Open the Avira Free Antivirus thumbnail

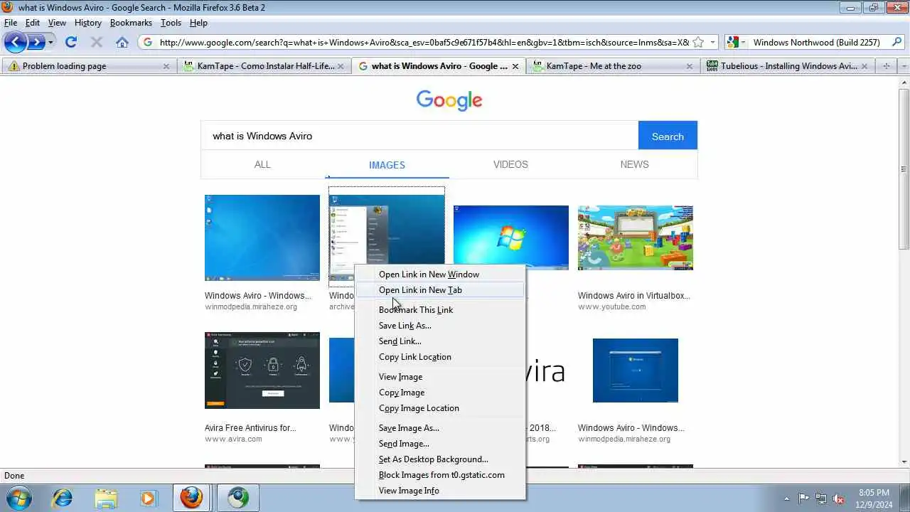[x=262, y=370]
